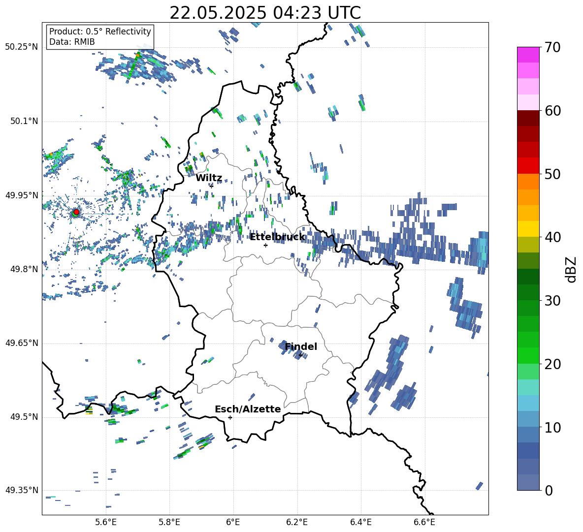Click the 49.65°N latitude label
The height and width of the screenshot is (532, 583).
22,343
